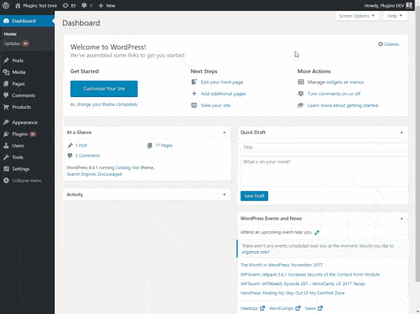Screen dimensions: 420x314
Task: Open the Catalog Me! theme link
Action: (x=127, y=168)
